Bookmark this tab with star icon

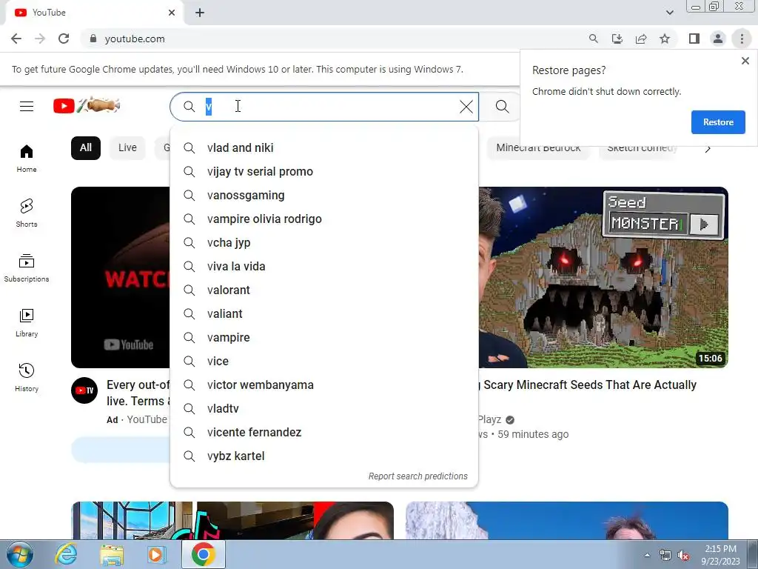(665, 39)
